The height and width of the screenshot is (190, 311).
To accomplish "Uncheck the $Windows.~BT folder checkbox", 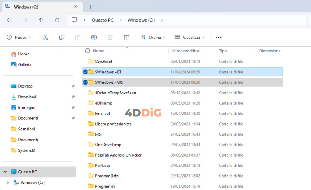I will 86,72.
